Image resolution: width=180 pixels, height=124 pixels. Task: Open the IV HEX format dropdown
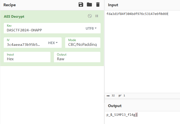(53, 43)
